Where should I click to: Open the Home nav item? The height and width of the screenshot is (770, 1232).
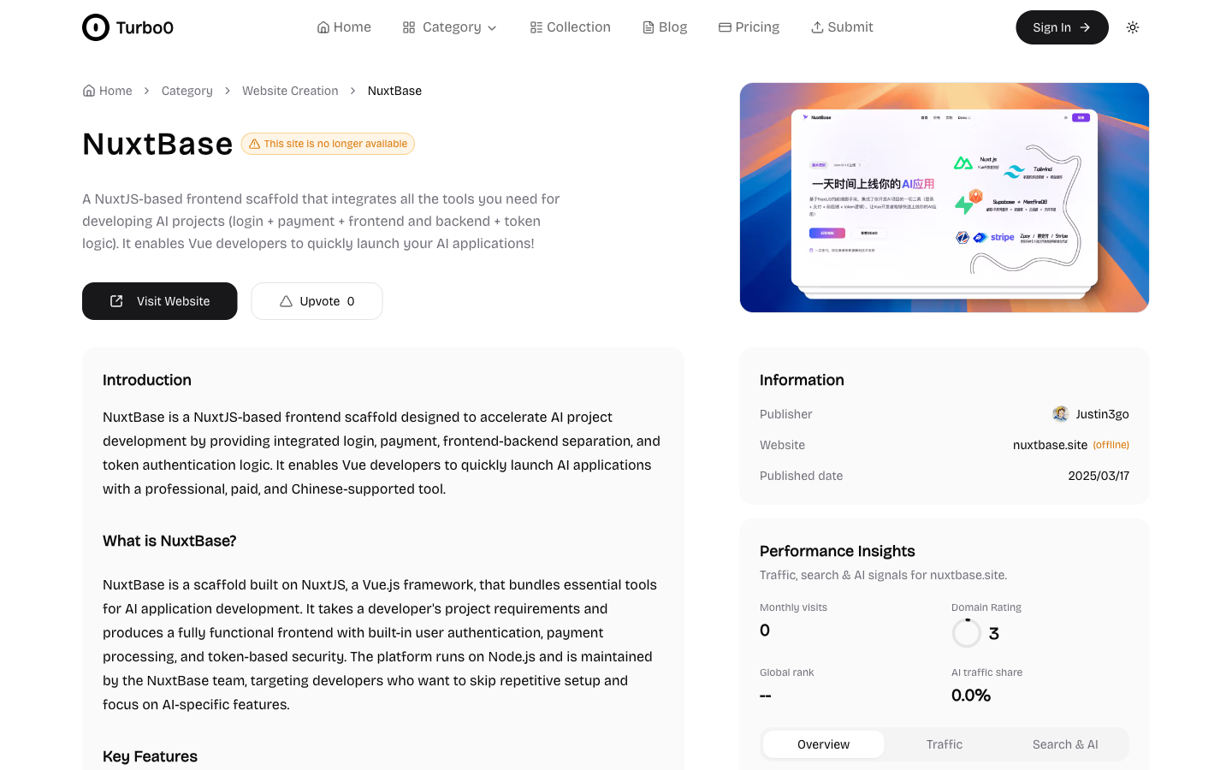344,27
